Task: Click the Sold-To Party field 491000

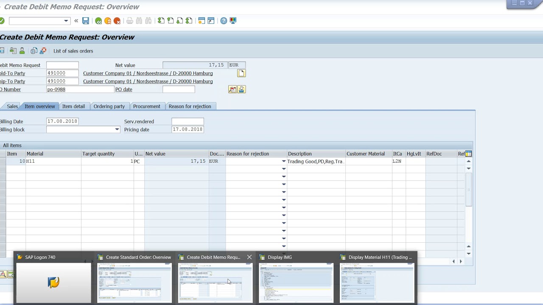Action: click(62, 73)
